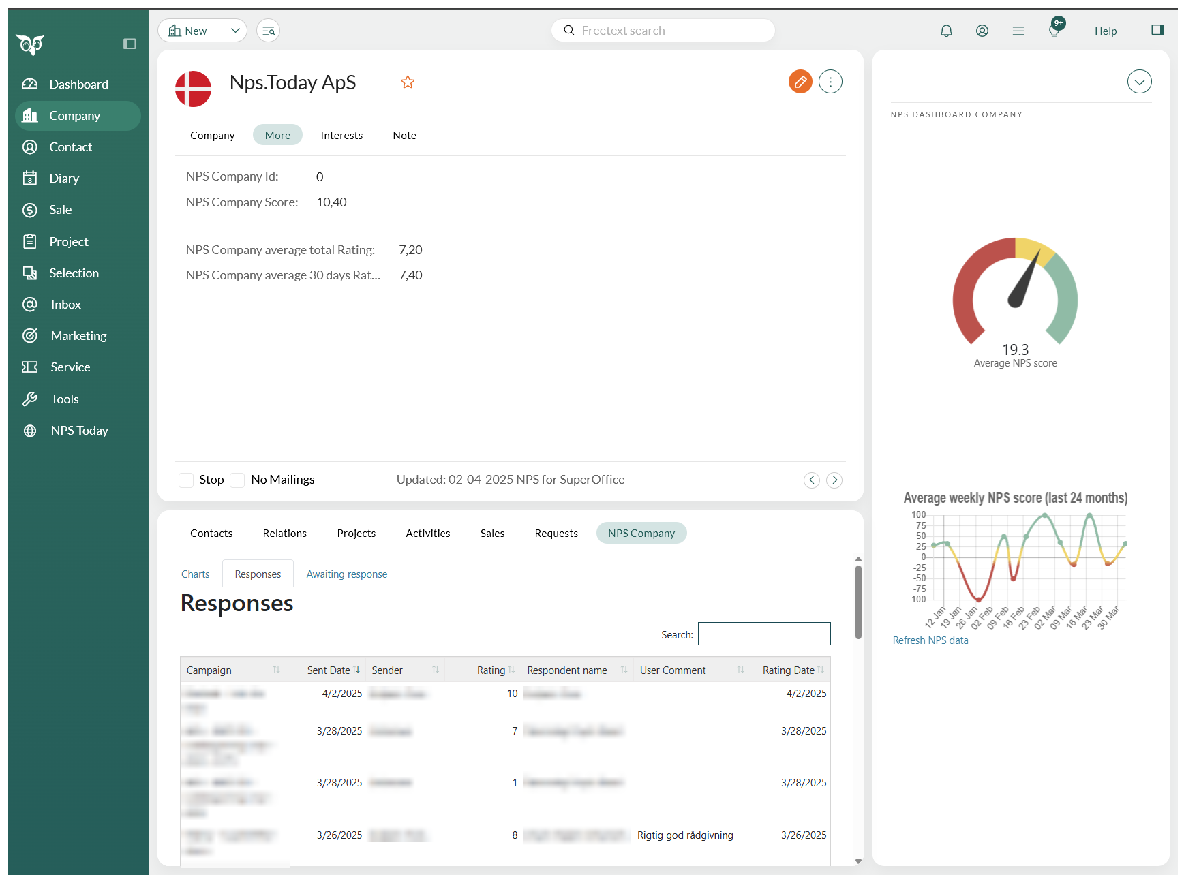Open the hamburger menu in top bar

[1018, 31]
